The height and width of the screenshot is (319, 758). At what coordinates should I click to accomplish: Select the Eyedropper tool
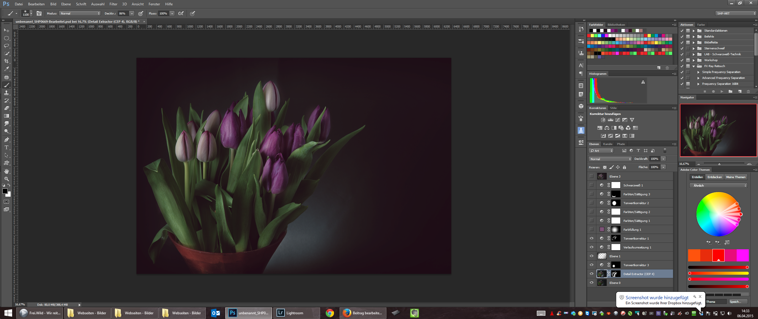click(7, 69)
